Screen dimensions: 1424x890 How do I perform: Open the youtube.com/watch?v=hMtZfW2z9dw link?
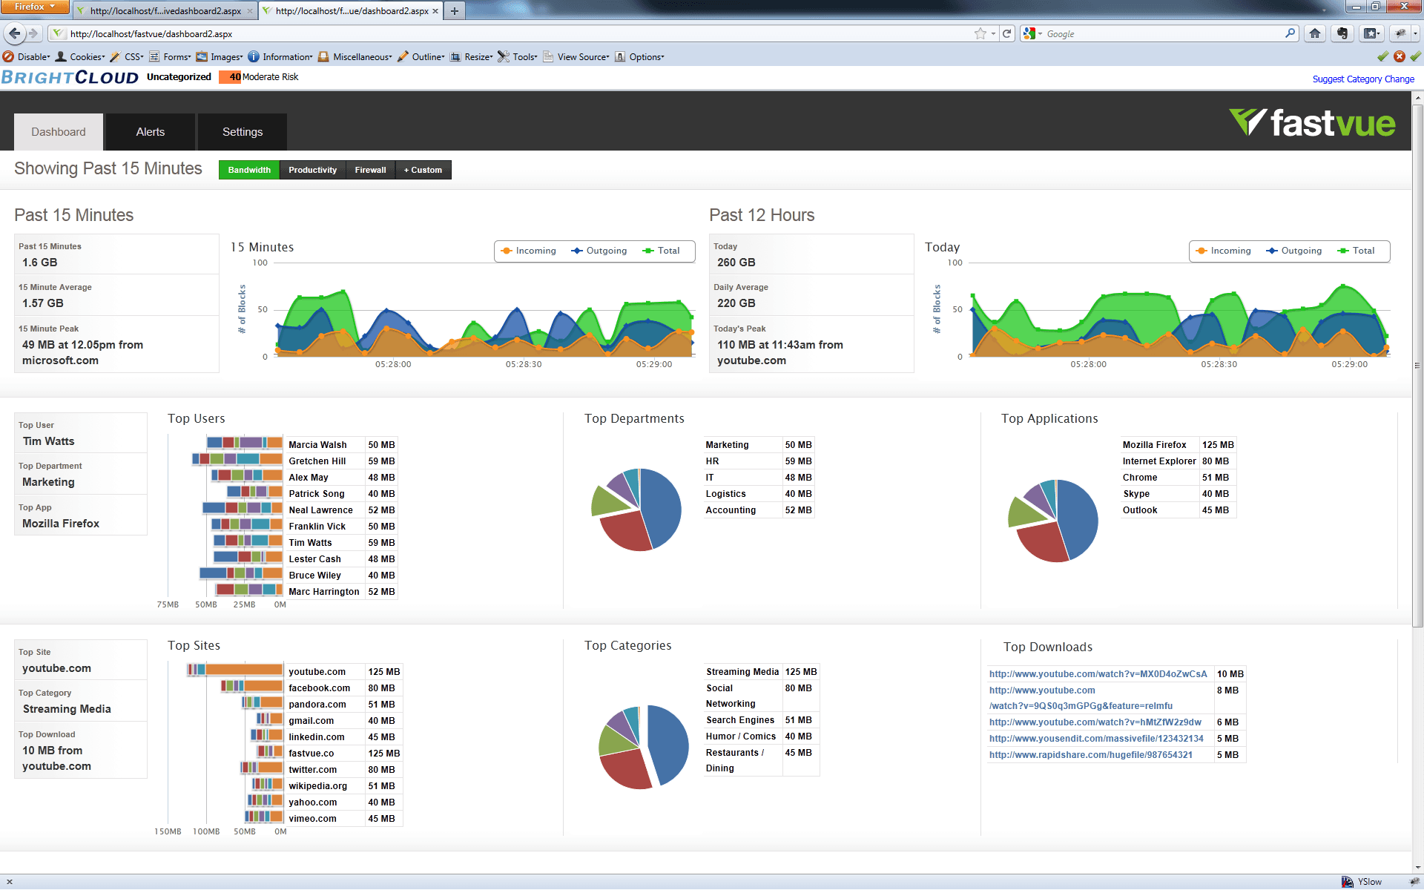pyautogui.click(x=1095, y=722)
